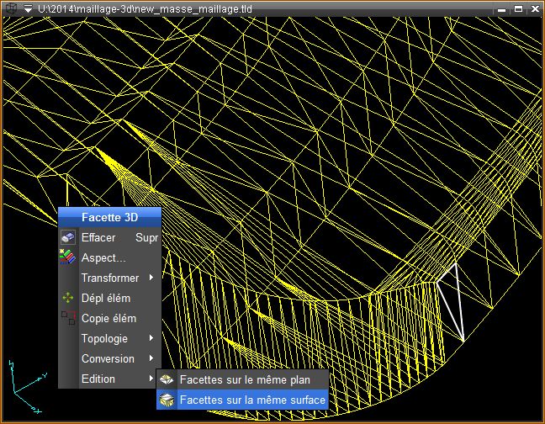The height and width of the screenshot is (424, 545).
Task: Click the Copie élém copy icon
Action: [x=68, y=318]
